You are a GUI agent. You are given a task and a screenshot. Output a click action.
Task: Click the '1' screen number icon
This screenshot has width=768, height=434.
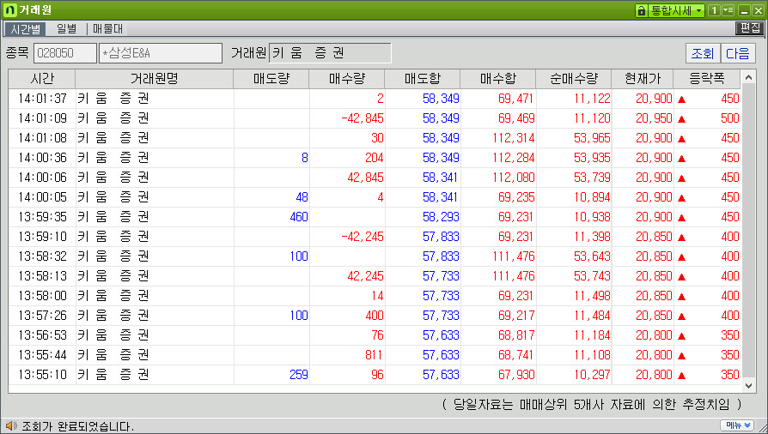714,10
